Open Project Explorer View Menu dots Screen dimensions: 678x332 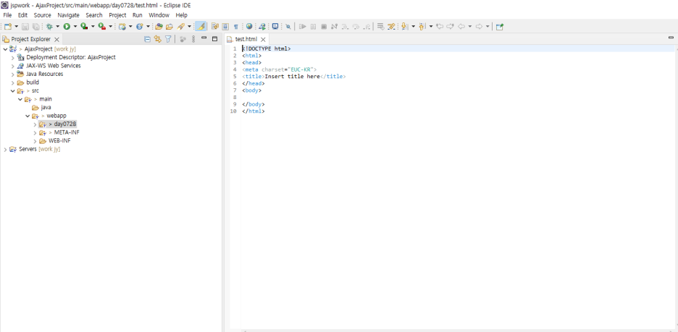[x=193, y=39]
